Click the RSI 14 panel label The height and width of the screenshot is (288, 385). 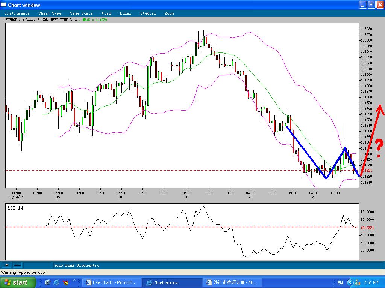click(x=15, y=208)
